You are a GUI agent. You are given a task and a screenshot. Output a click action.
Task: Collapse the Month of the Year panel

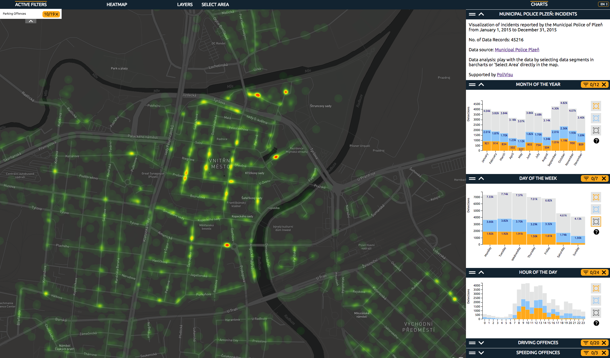point(481,85)
